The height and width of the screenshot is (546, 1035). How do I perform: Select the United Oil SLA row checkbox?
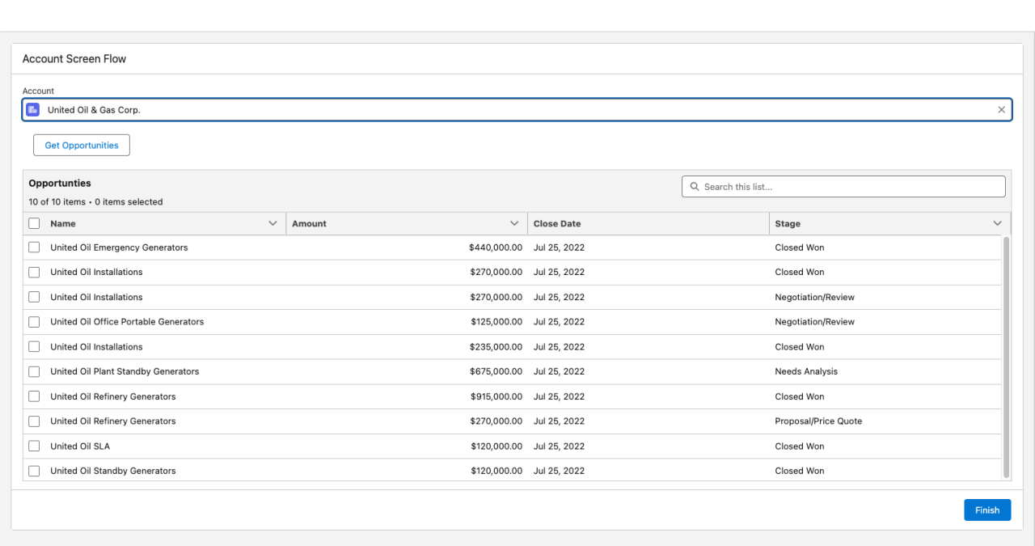[x=34, y=446]
